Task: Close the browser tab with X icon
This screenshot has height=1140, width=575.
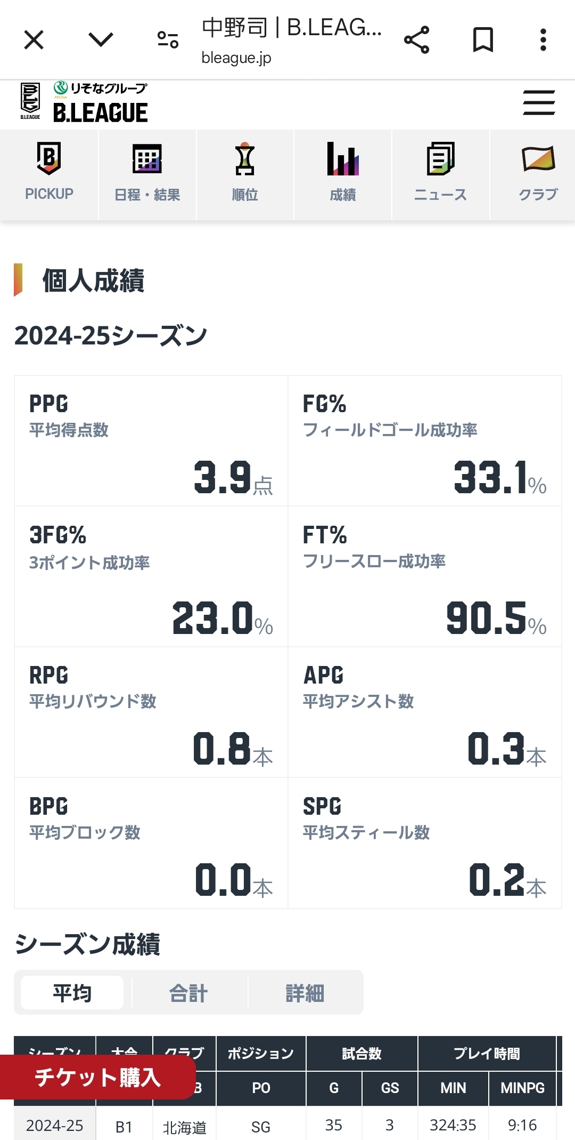Action: click(34, 40)
